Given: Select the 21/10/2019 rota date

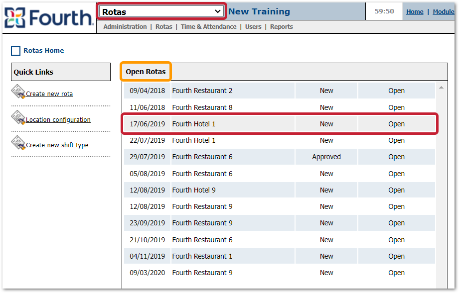Looking at the screenshot, I should [x=147, y=240].
